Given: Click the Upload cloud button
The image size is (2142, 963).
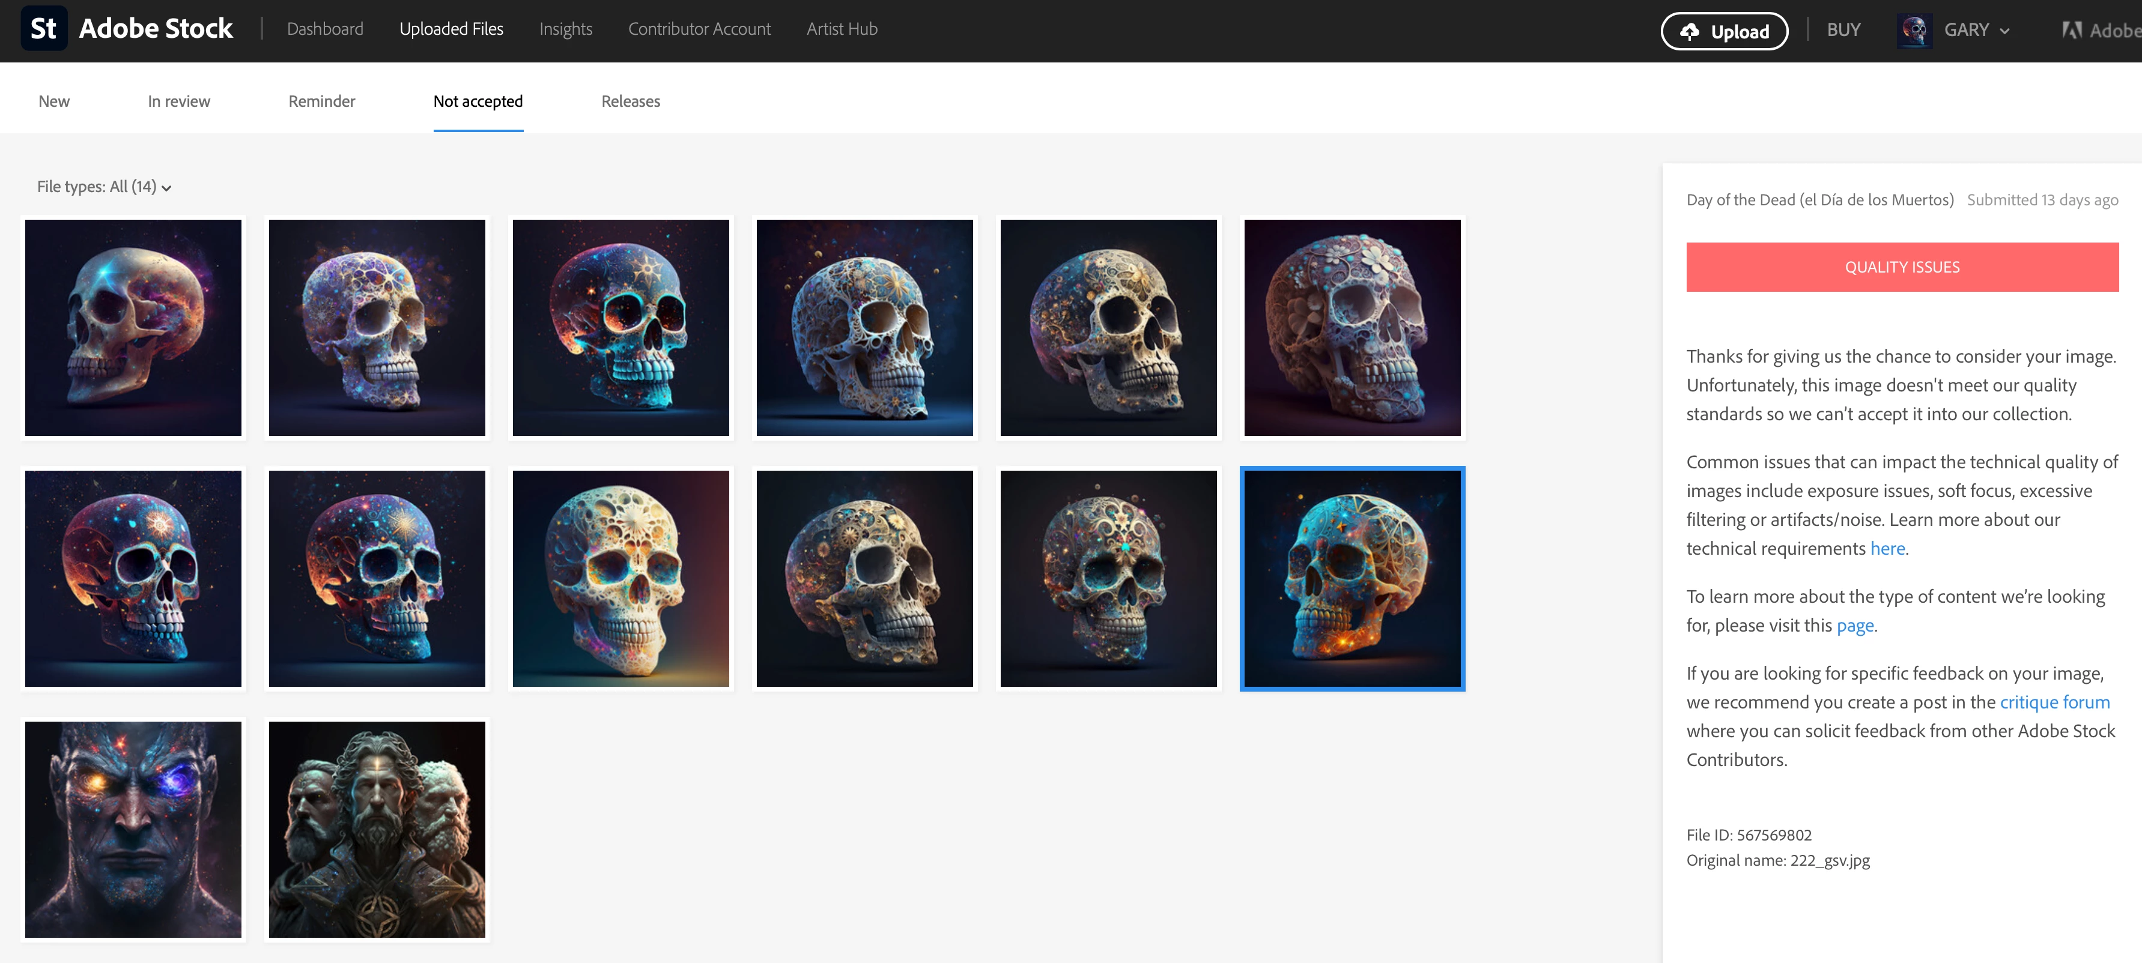Looking at the screenshot, I should 1724,32.
